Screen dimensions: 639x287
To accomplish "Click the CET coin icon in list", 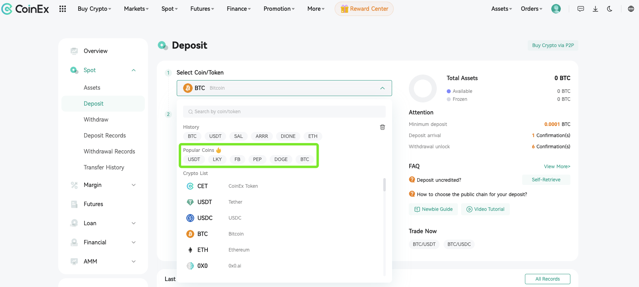I will tap(190, 186).
